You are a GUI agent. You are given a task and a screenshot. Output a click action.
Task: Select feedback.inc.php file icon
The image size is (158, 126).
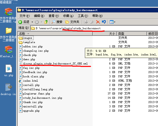[21, 72]
